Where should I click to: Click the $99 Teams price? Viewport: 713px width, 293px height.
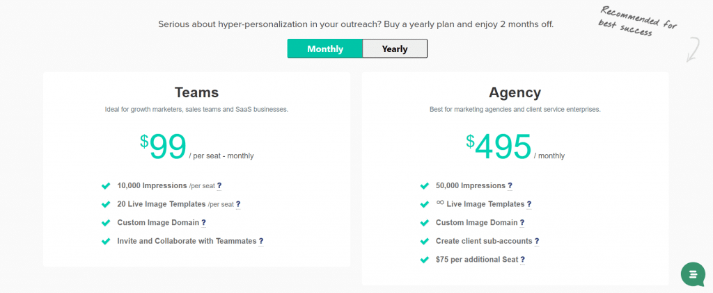pyautogui.click(x=164, y=146)
